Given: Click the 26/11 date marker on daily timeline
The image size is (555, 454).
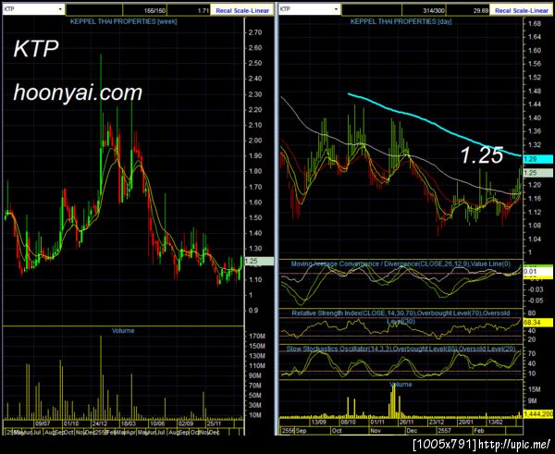Looking at the screenshot, I should click(407, 422).
